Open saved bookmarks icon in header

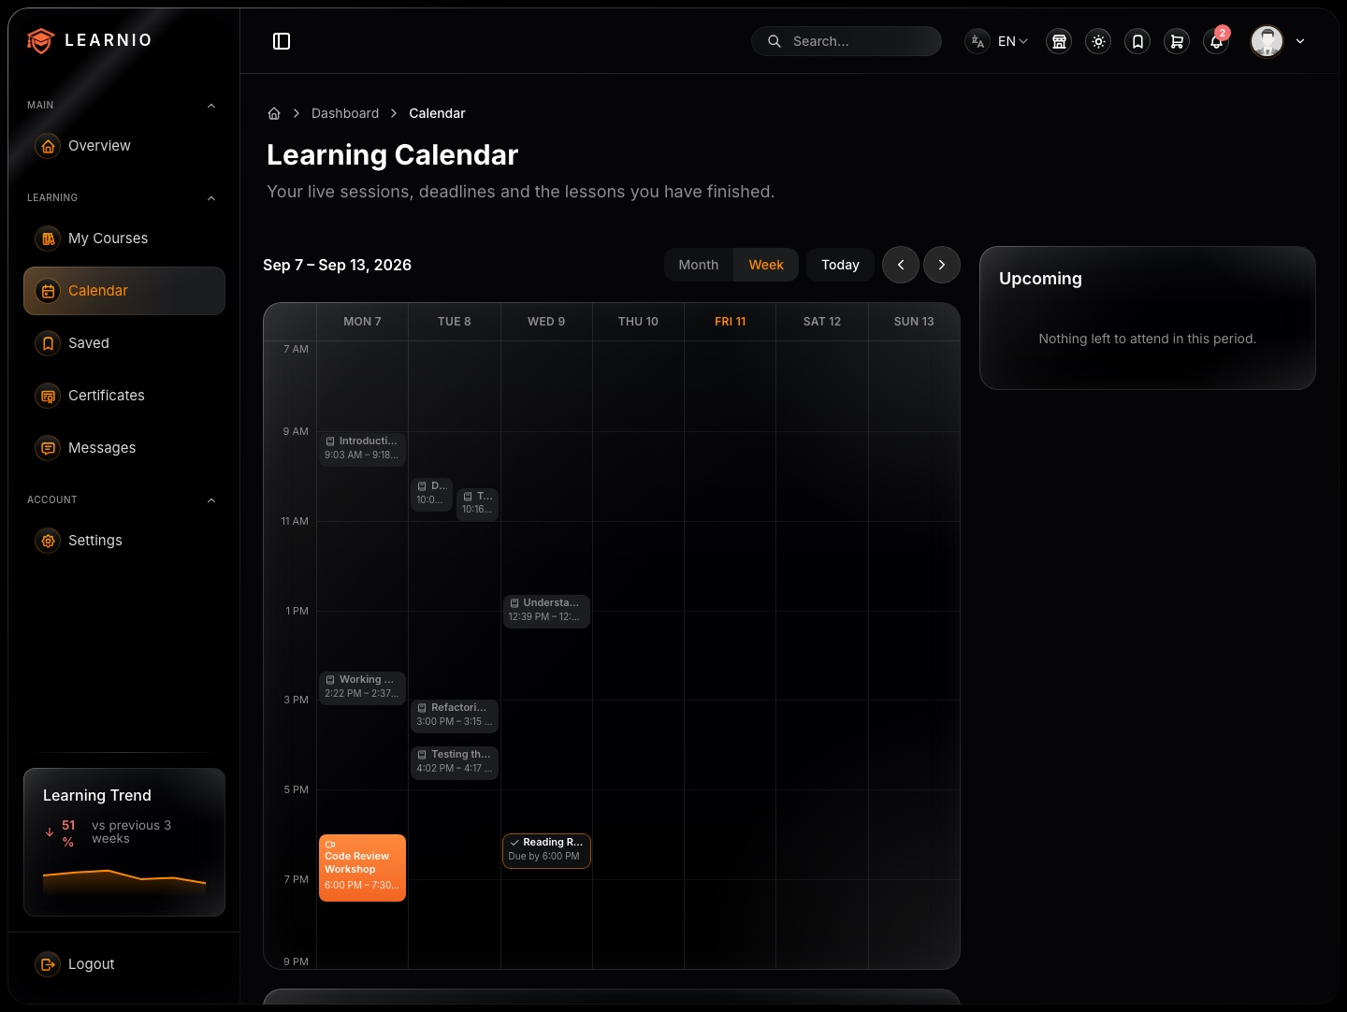[1137, 41]
